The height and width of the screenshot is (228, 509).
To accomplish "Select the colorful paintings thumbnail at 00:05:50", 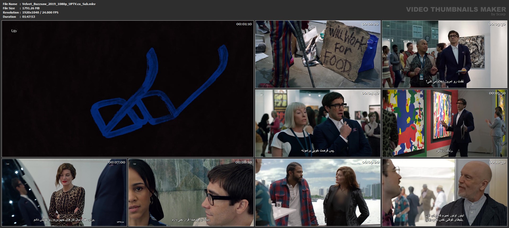I will [445, 123].
